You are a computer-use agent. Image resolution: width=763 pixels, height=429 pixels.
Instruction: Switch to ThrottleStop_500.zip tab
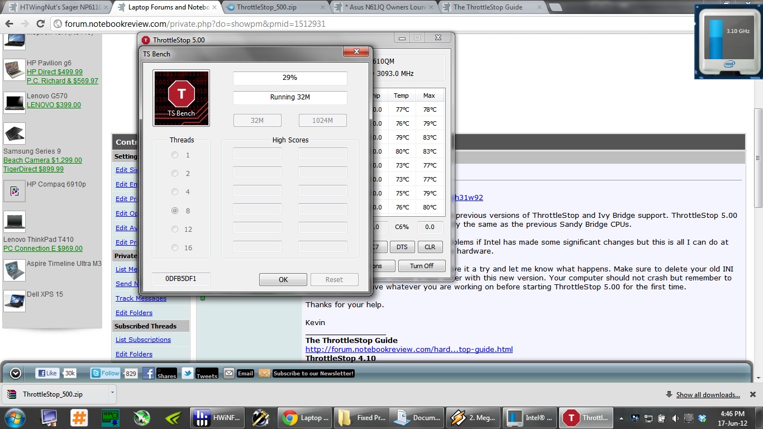(x=273, y=7)
